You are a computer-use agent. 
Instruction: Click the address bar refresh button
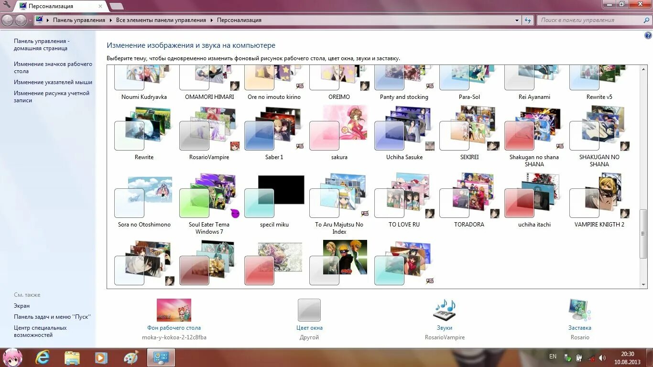click(x=528, y=20)
